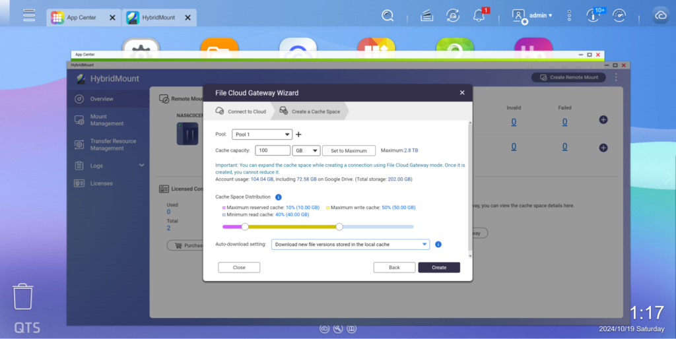Click the Create button in wizard

point(439,268)
